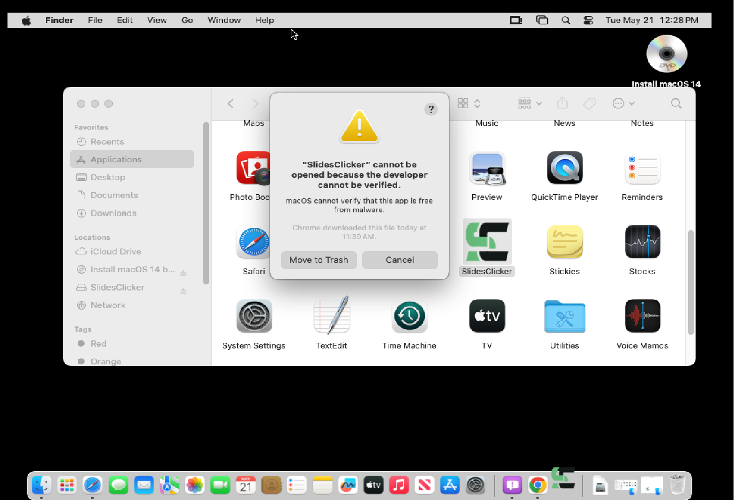Go back with the Finder back arrow
The image size is (734, 500).
[x=230, y=103]
